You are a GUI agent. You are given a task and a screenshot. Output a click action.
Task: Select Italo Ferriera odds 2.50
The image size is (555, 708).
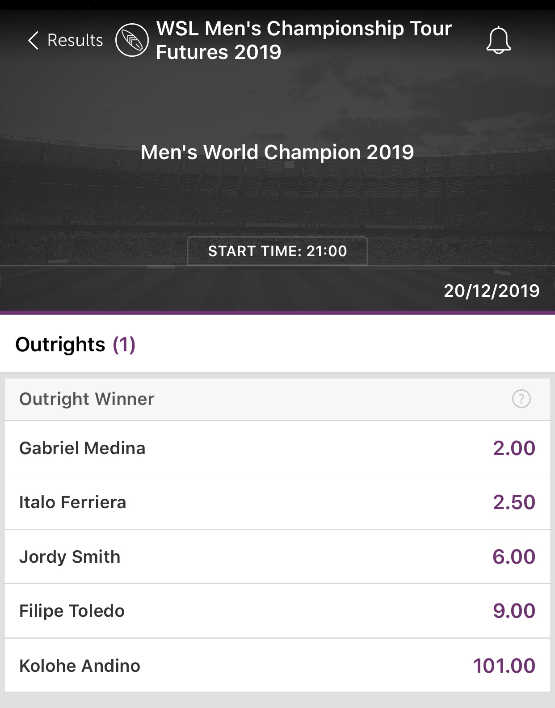click(514, 502)
